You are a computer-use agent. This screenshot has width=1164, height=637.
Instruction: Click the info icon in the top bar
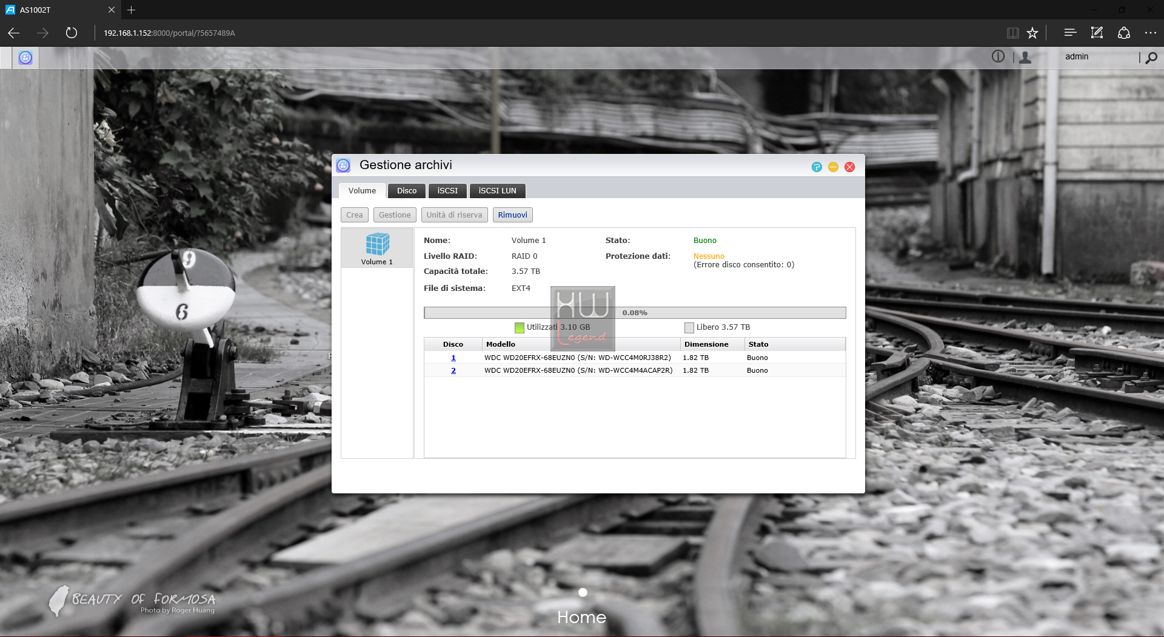998,56
